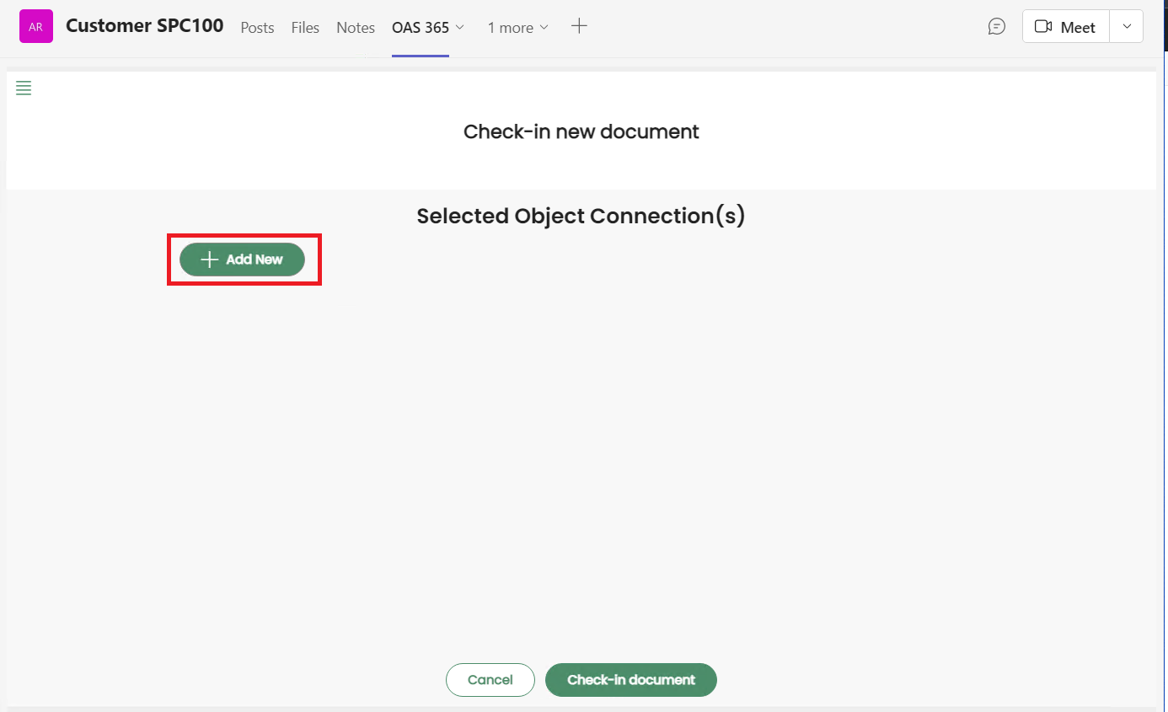The height and width of the screenshot is (712, 1168).
Task: Add a new tab with plus icon
Action: click(x=579, y=26)
